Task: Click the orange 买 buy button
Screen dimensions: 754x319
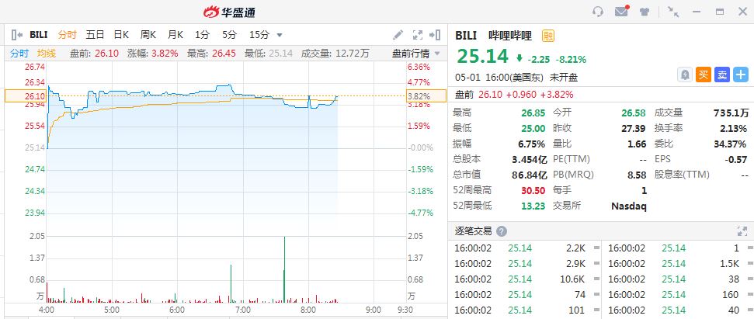Action: click(x=704, y=75)
